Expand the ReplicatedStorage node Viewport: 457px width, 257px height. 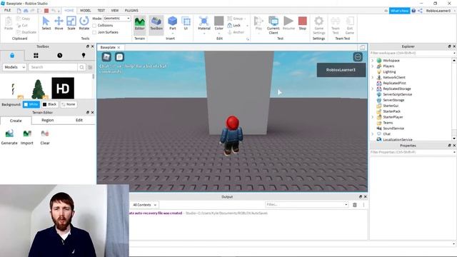coord(373,89)
